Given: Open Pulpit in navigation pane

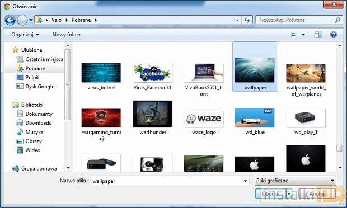Looking at the screenshot, I should (x=32, y=77).
